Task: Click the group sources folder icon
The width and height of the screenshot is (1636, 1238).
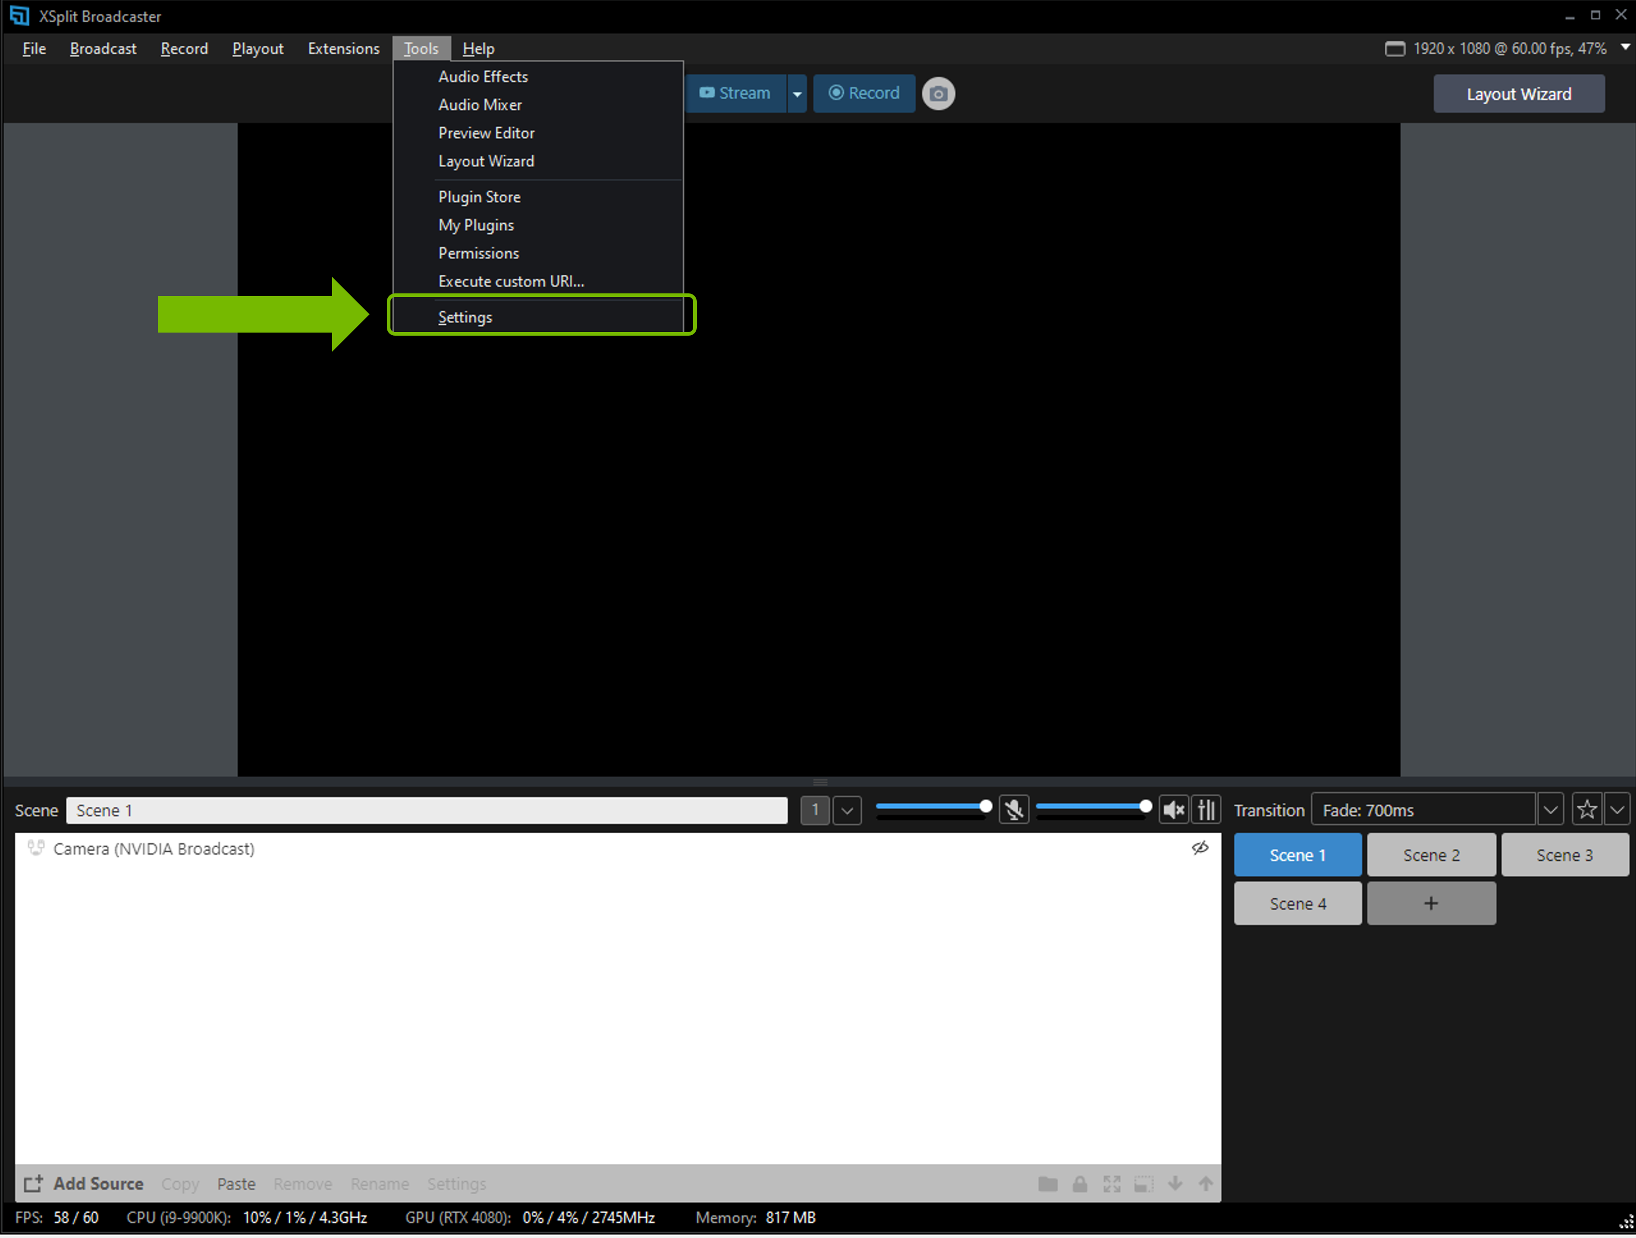Action: [x=1048, y=1184]
